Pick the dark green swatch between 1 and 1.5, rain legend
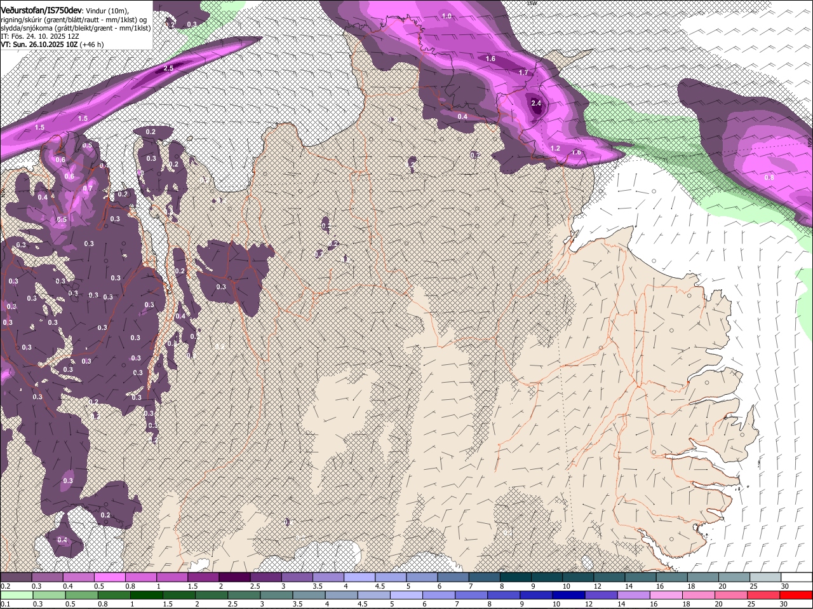Viewport: 813px width, 609px height. point(147,596)
